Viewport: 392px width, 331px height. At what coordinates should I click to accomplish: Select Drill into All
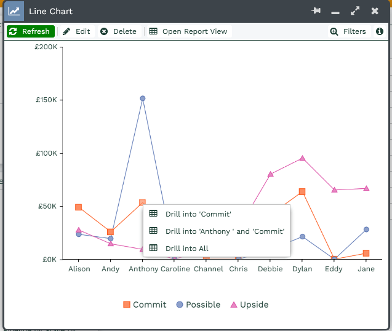(186, 249)
